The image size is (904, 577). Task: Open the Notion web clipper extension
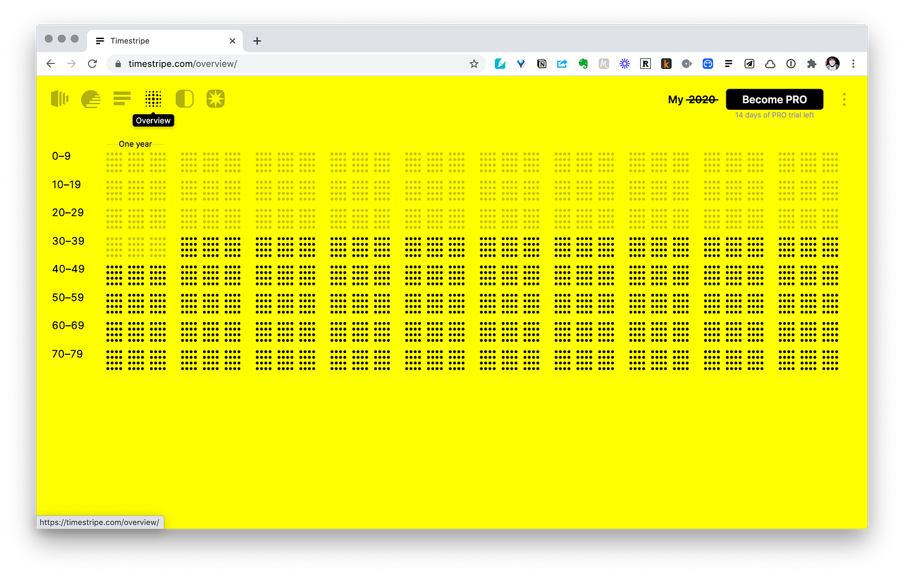(x=541, y=63)
